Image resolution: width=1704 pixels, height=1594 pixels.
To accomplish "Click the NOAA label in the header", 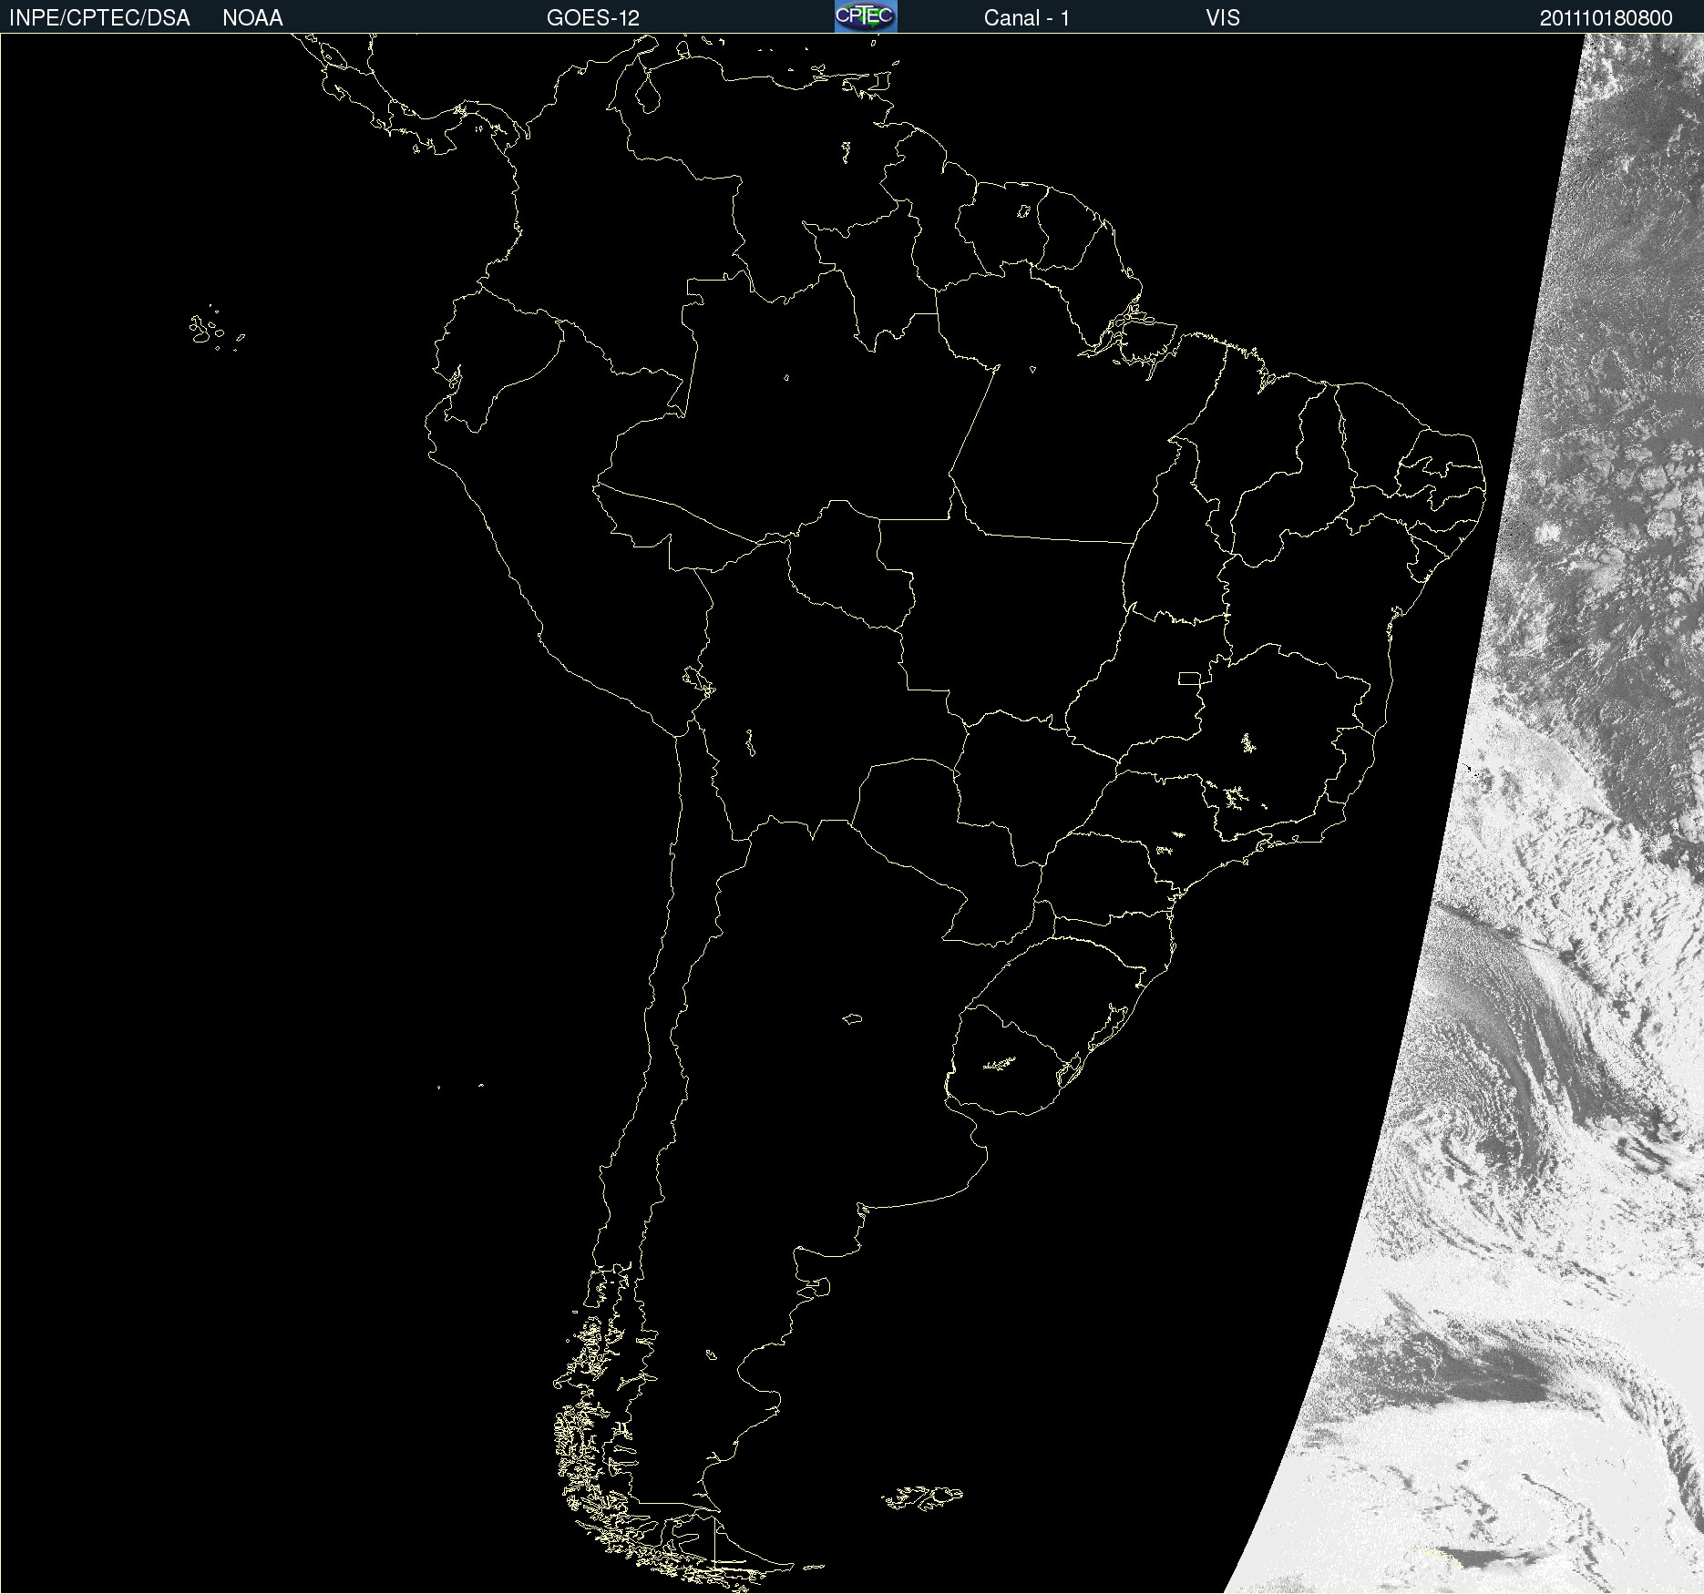I will pyautogui.click(x=252, y=18).
